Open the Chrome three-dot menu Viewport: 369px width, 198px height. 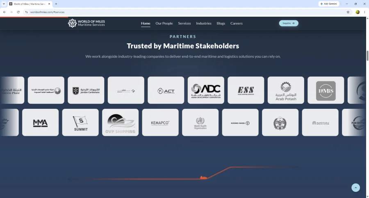coord(364,12)
